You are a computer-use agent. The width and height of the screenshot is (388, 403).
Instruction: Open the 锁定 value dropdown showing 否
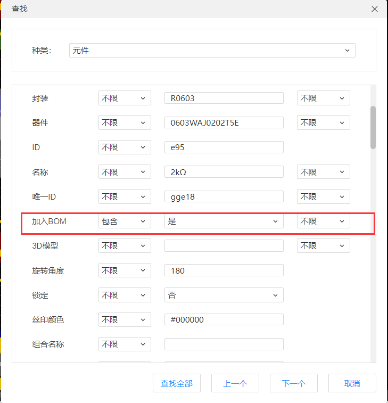click(x=224, y=295)
